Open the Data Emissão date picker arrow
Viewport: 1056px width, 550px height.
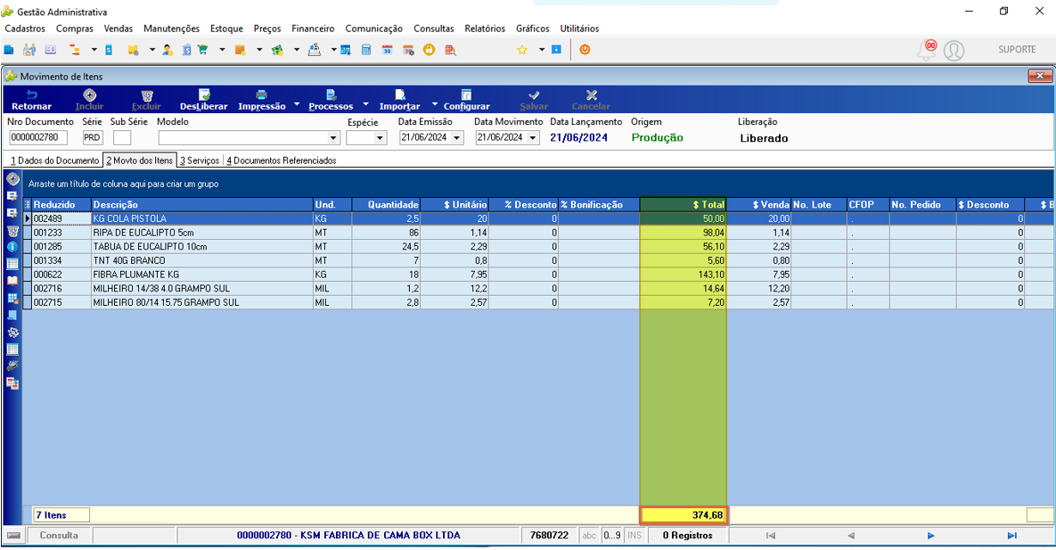pyautogui.click(x=456, y=137)
